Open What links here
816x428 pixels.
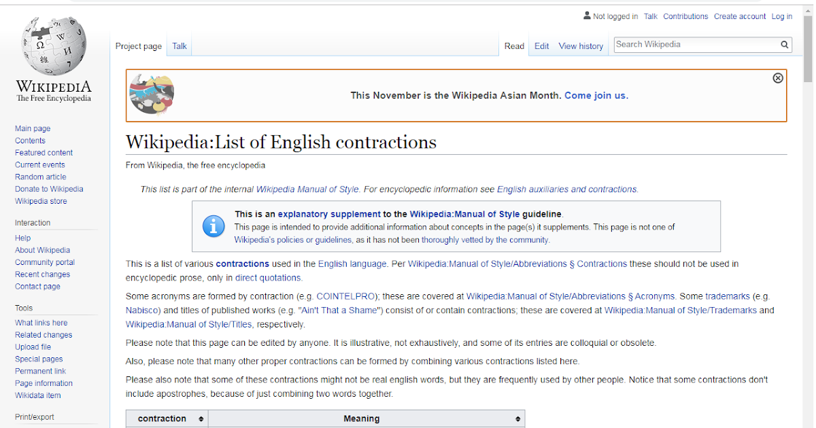41,323
